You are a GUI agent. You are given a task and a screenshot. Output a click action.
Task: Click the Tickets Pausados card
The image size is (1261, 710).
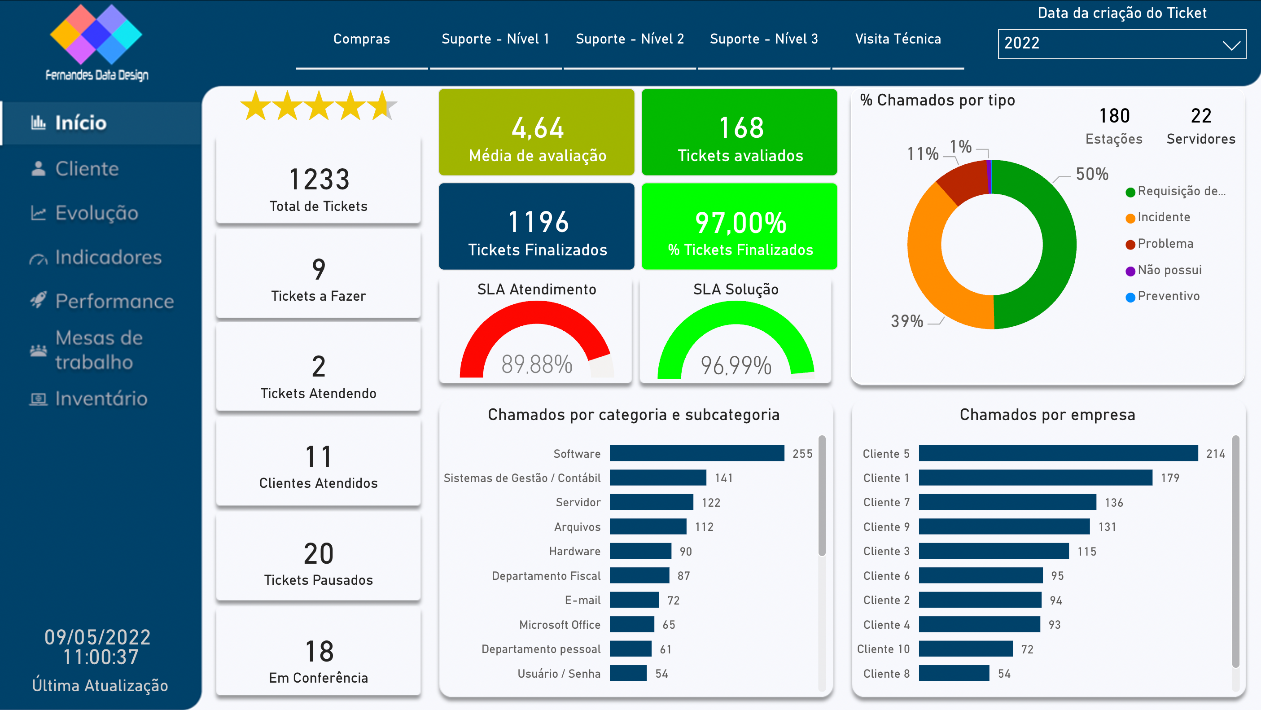pyautogui.click(x=318, y=558)
